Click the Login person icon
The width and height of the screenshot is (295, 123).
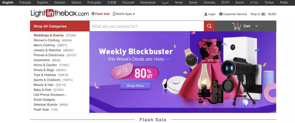click(x=206, y=14)
